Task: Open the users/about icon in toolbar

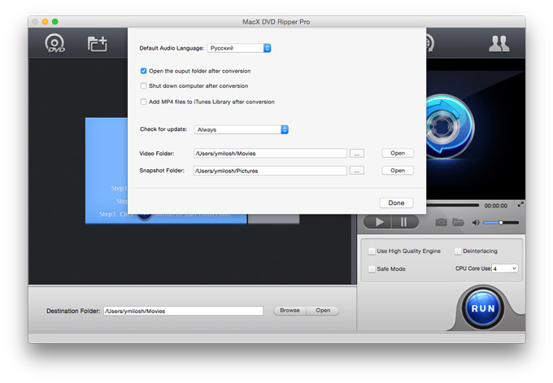Action: [499, 44]
